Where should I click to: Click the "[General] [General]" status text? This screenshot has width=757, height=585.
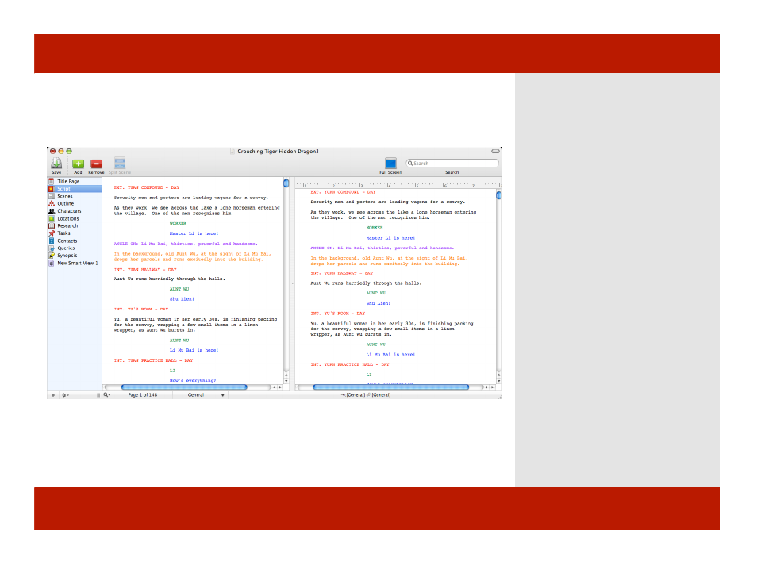(366, 395)
